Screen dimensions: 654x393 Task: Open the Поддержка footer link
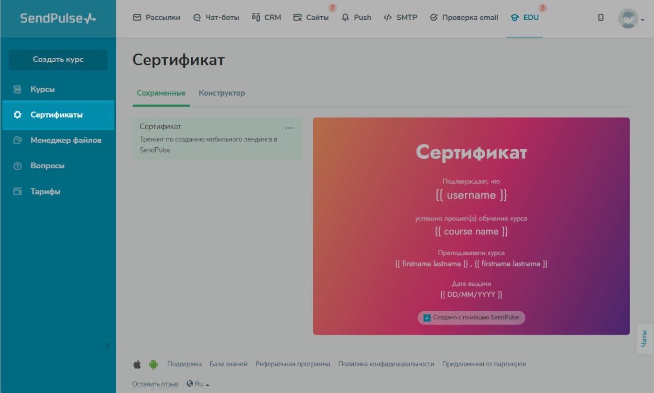[x=185, y=364]
